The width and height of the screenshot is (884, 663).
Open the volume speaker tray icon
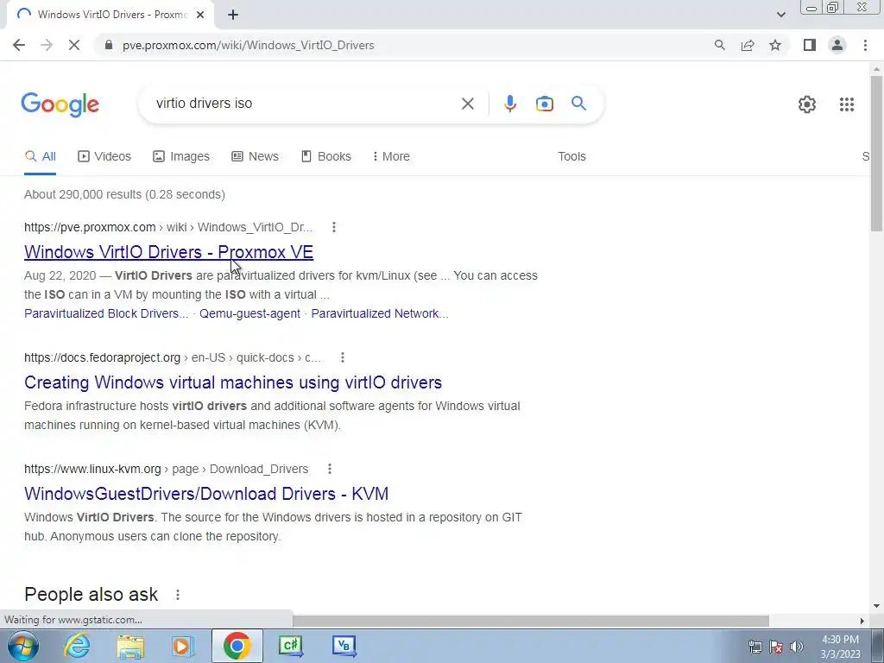(x=796, y=647)
